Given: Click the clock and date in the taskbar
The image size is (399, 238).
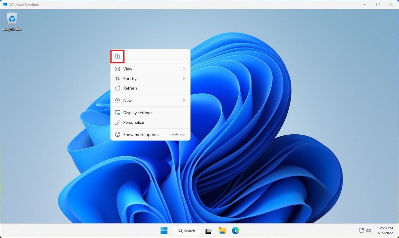Looking at the screenshot, I should [385, 230].
